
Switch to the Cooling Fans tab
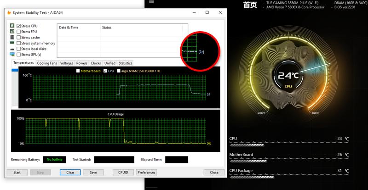[x=47, y=63]
